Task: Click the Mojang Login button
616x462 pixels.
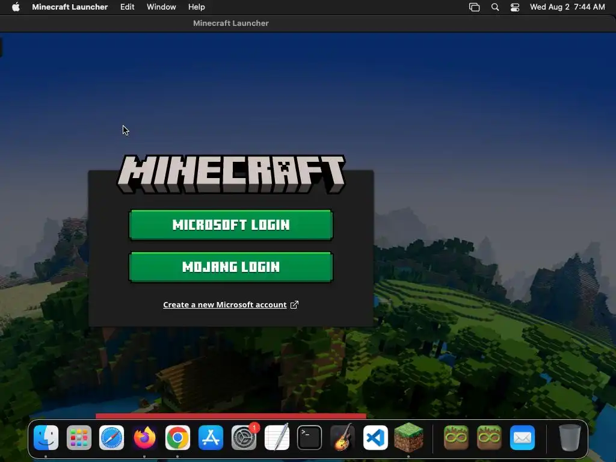Action: click(x=231, y=267)
